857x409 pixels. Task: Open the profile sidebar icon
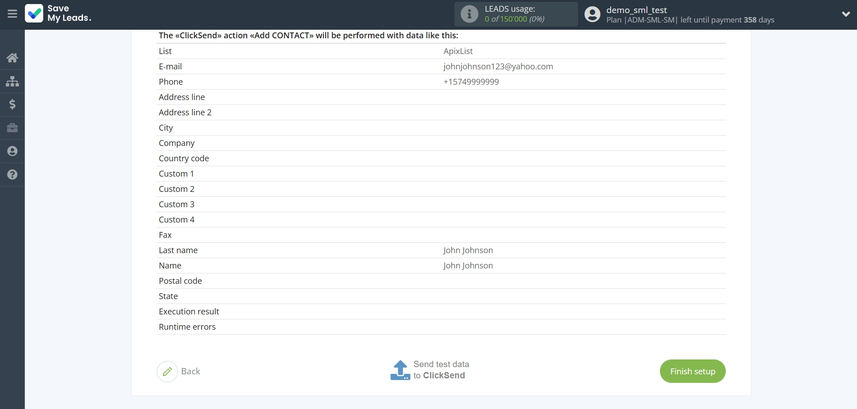coord(12,151)
